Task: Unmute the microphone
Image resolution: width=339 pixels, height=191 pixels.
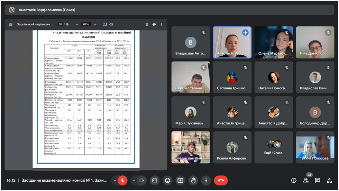Action: click(122, 180)
